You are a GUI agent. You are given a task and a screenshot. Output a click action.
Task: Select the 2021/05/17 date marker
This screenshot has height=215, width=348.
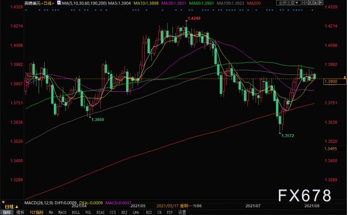point(167,206)
